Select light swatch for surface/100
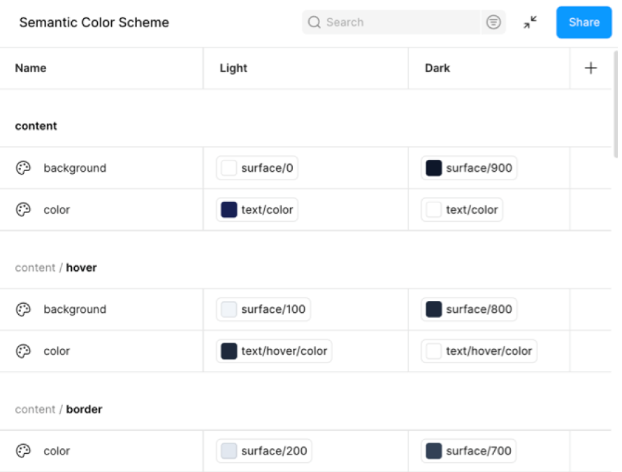This screenshot has height=472, width=622. (x=229, y=309)
